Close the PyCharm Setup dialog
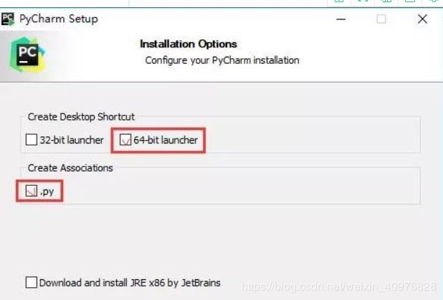The image size is (443, 300). [422, 19]
